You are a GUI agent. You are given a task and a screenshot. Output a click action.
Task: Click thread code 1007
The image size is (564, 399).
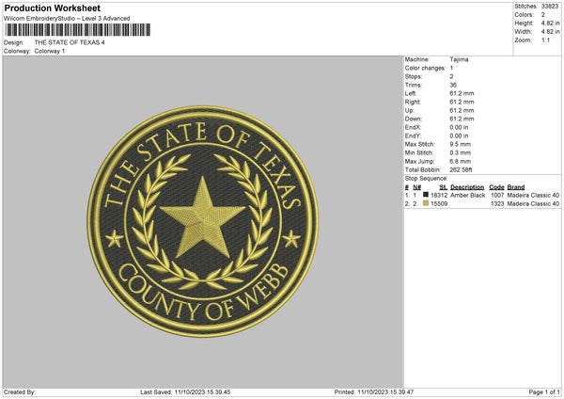tap(497, 195)
